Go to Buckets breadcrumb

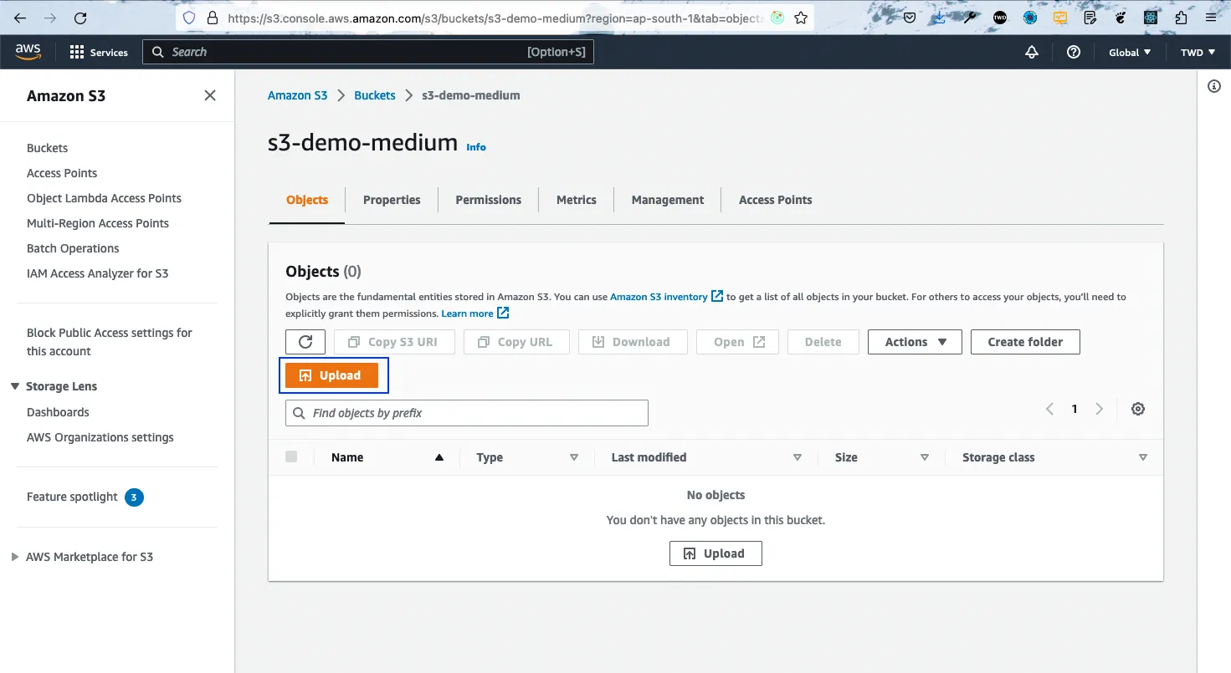[x=375, y=95]
